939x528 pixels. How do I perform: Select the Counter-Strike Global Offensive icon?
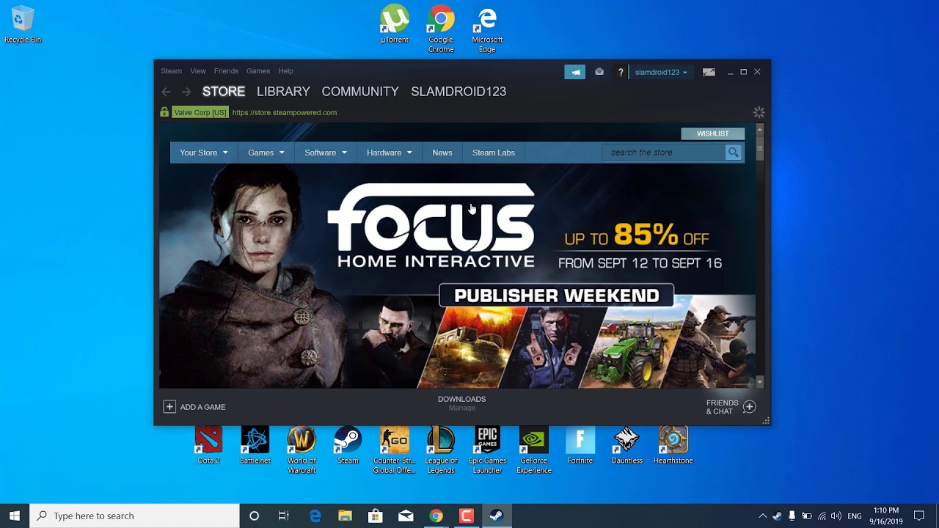point(395,450)
